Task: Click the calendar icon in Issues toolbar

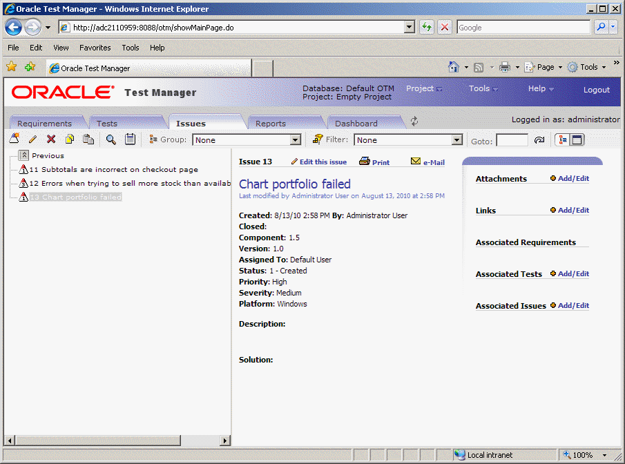Action: click(130, 139)
